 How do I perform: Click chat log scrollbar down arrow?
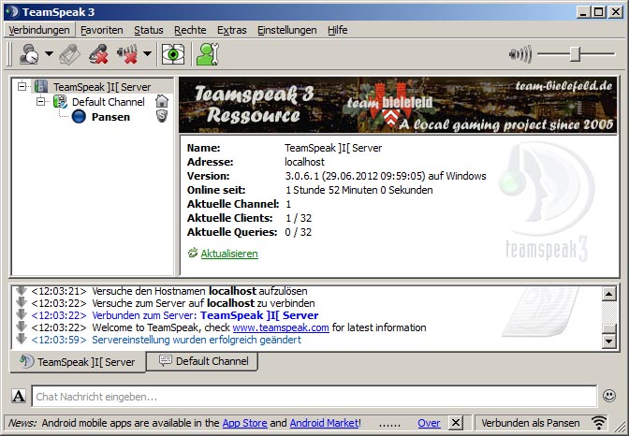(x=609, y=342)
